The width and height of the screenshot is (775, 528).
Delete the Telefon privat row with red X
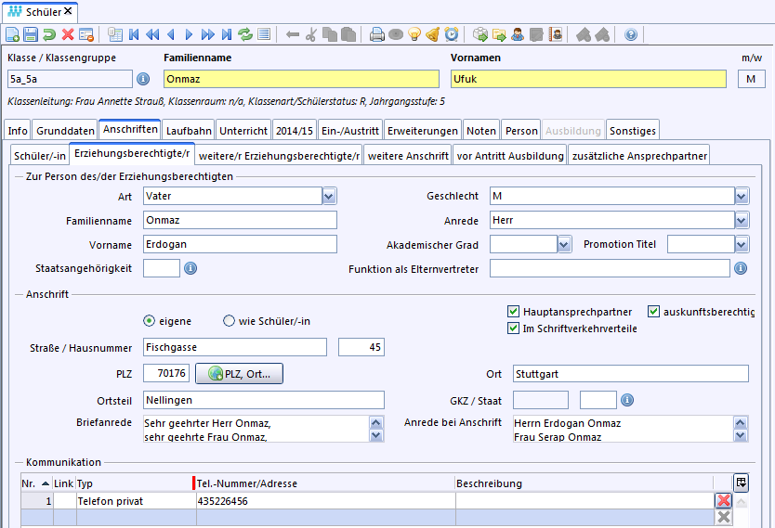(x=724, y=501)
